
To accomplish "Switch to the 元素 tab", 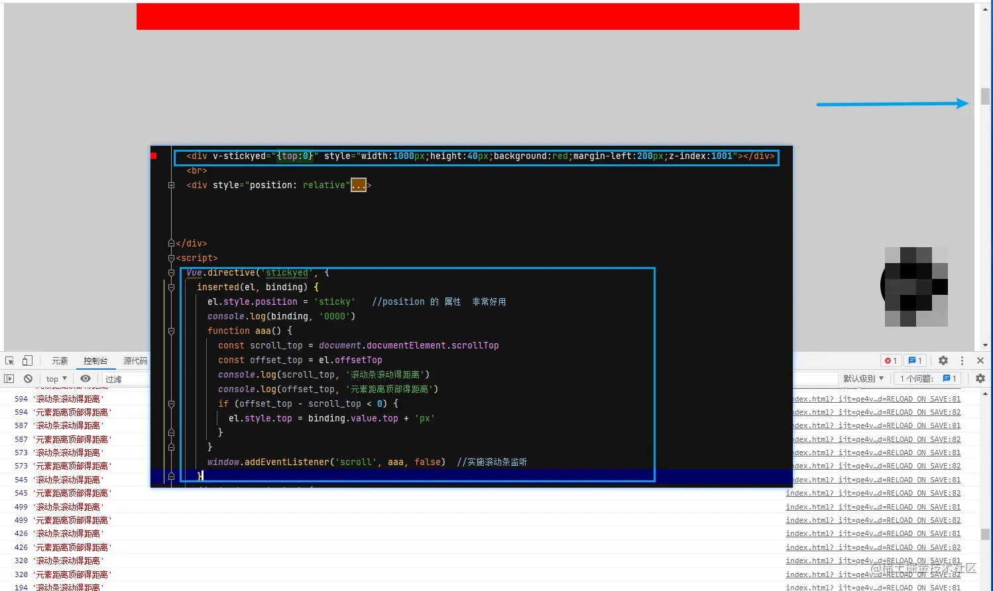I will [x=60, y=361].
